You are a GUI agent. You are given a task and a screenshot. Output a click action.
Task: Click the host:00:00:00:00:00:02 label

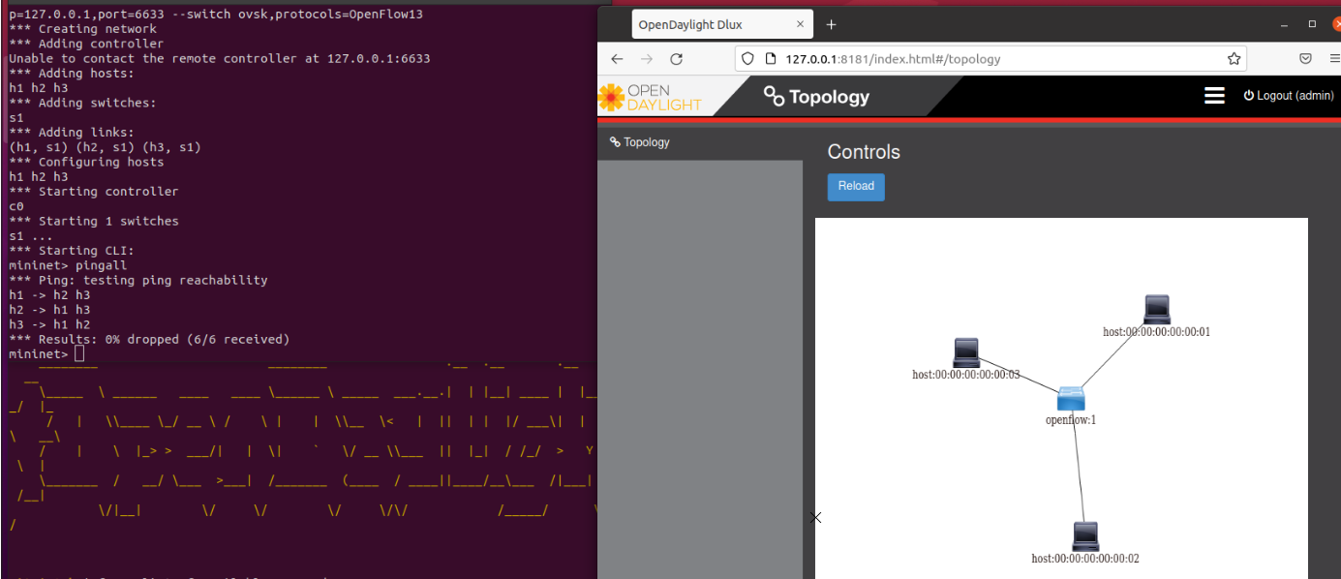point(1085,559)
